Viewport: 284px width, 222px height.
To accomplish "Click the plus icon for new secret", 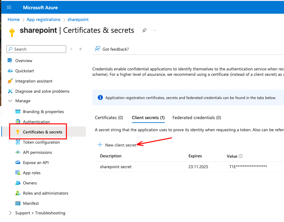I will (100, 145).
